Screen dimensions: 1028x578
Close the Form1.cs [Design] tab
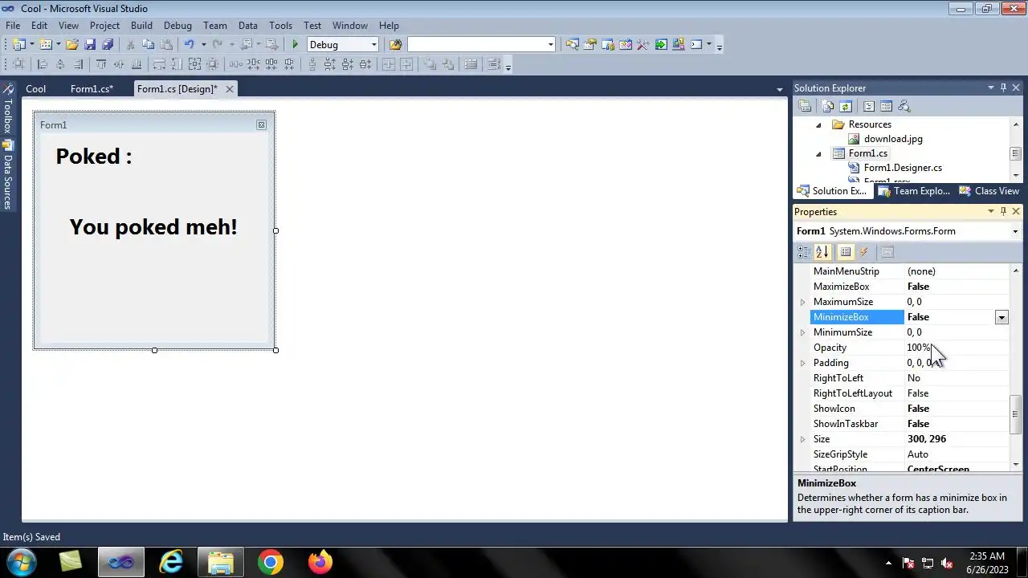point(230,89)
